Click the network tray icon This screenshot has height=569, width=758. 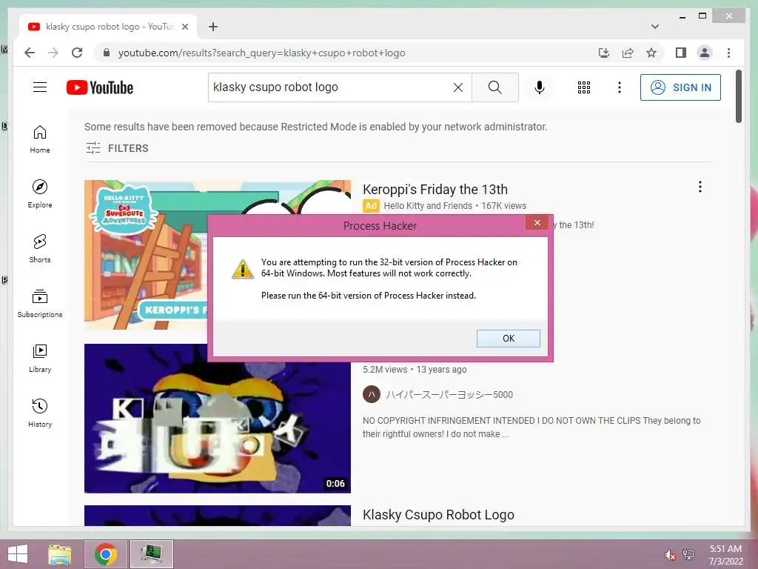pos(688,554)
